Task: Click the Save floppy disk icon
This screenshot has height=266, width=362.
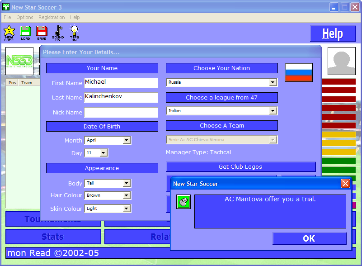Action: tap(42, 33)
